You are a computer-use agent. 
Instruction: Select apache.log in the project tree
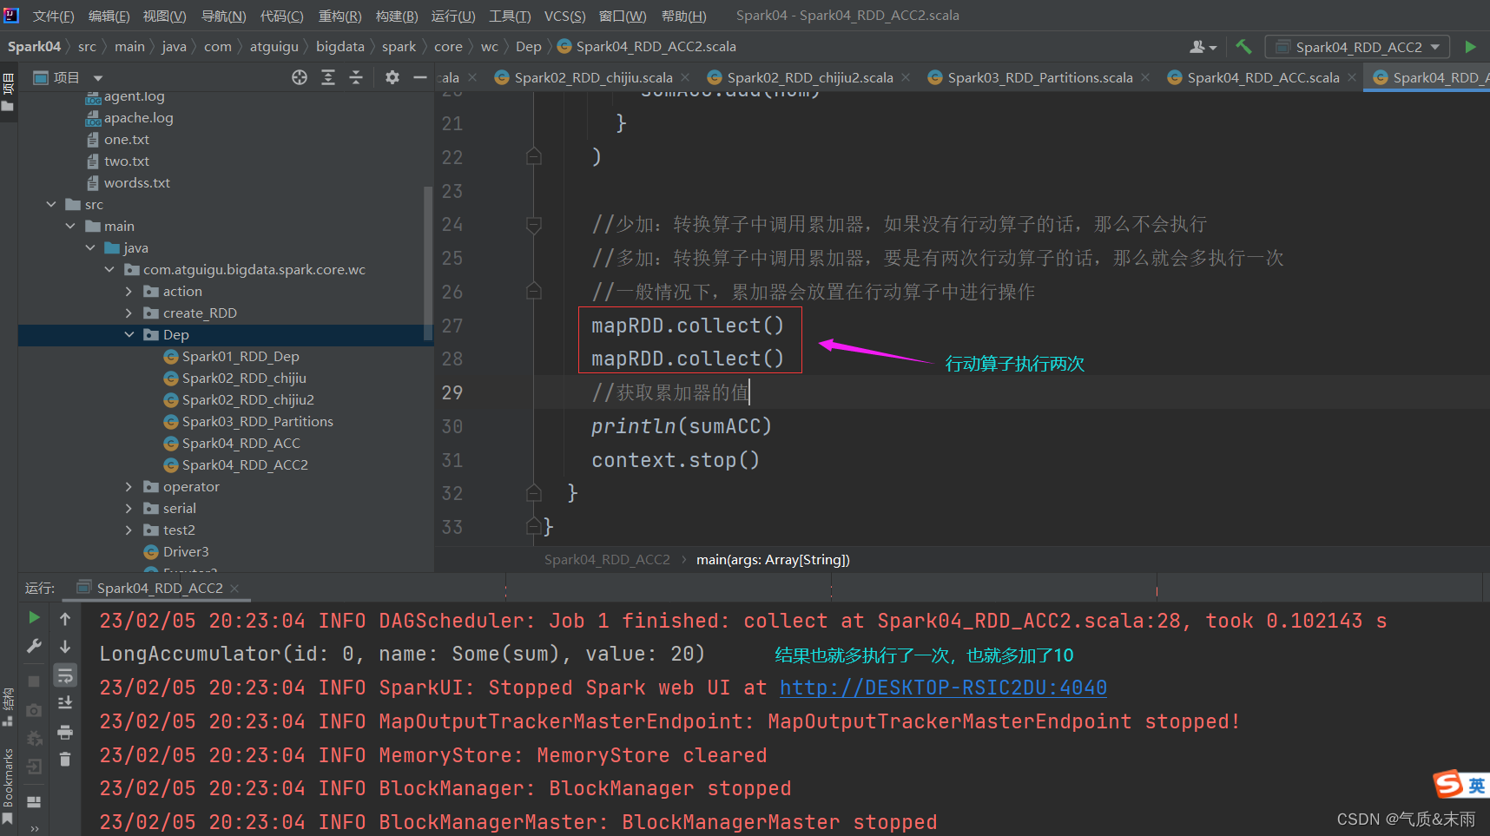point(138,117)
